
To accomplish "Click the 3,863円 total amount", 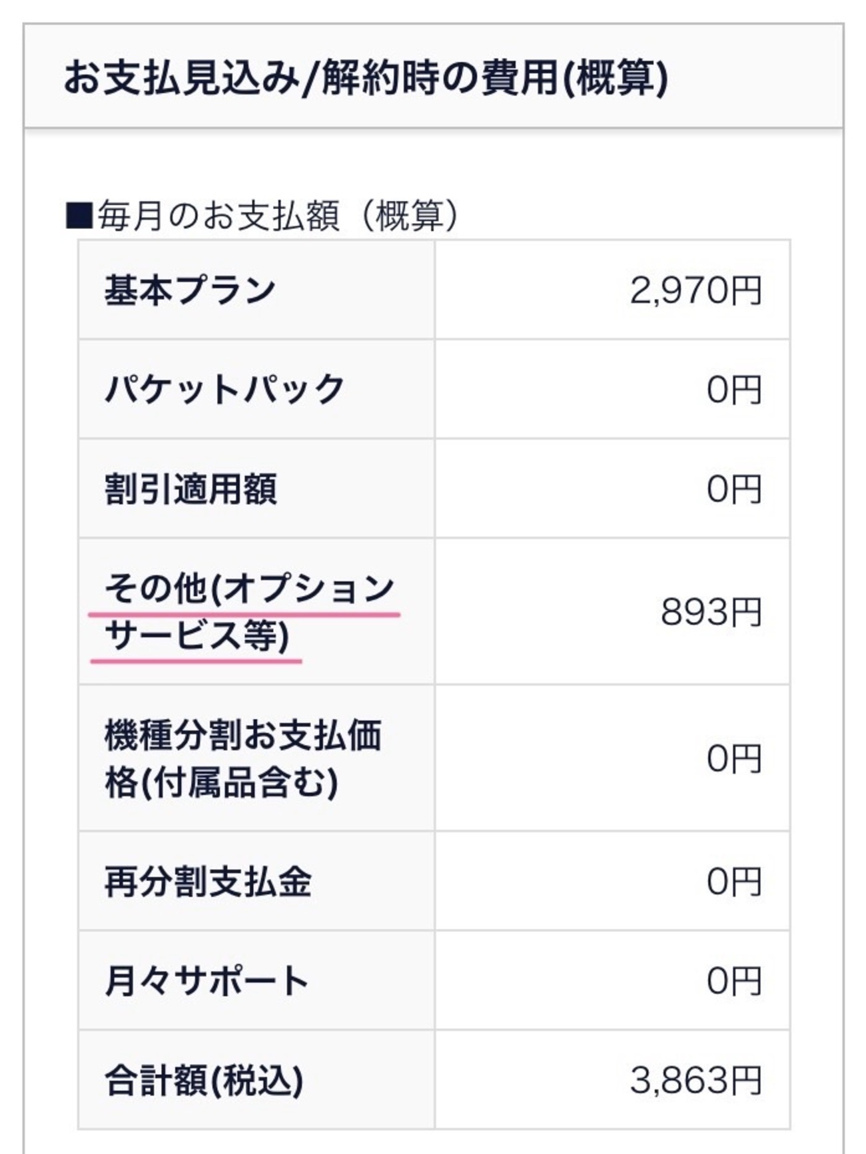I will pos(695,1081).
